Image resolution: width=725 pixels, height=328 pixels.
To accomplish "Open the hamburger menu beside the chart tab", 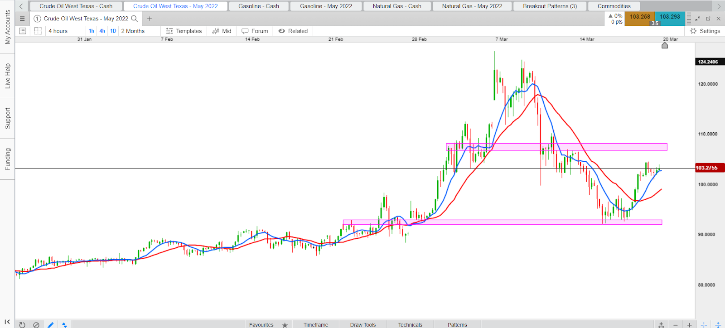I will point(22,19).
